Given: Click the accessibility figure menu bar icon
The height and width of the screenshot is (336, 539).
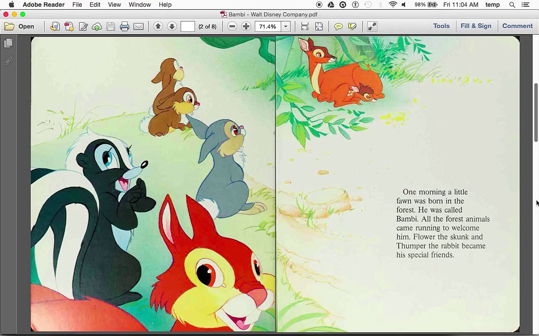Looking at the screenshot, I should click(356, 5).
